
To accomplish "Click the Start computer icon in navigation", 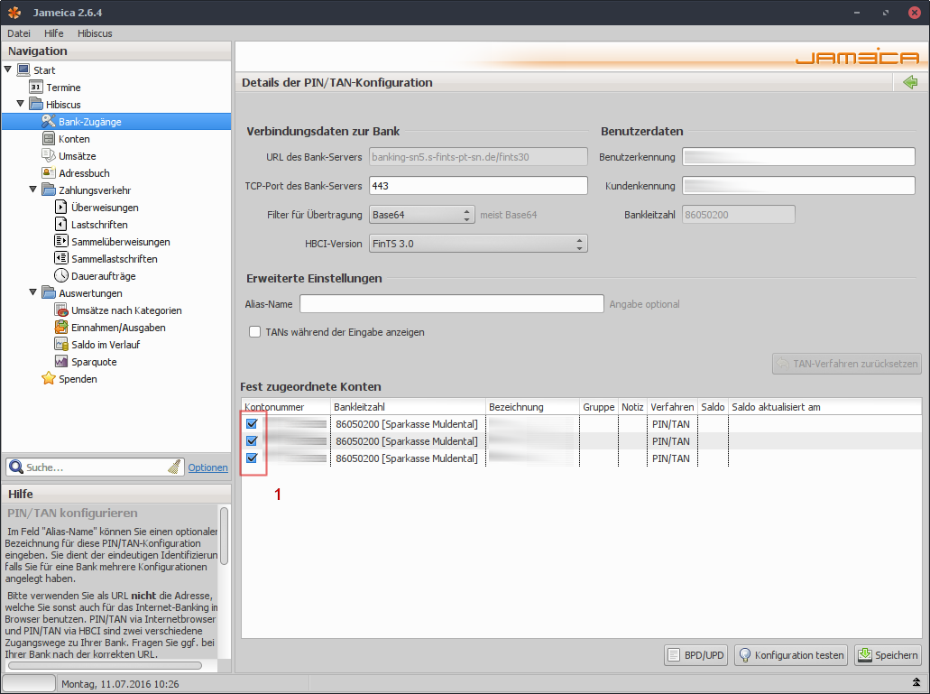I will [23, 70].
